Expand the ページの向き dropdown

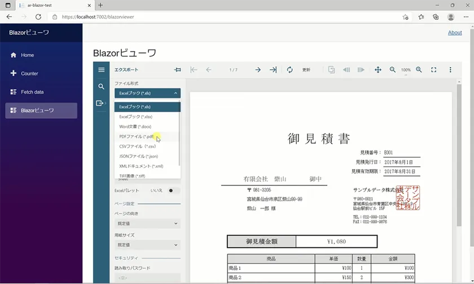(x=147, y=224)
